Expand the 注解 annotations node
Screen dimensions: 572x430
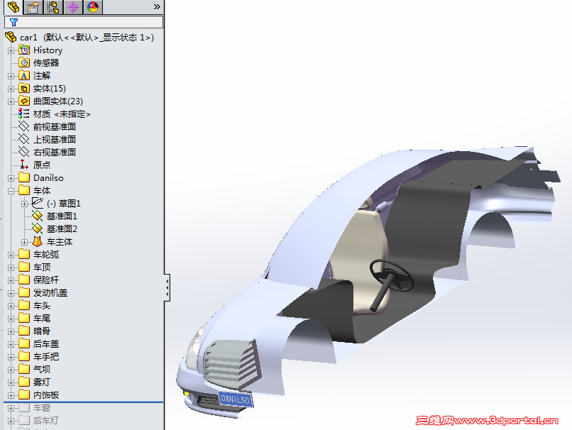tap(11, 76)
